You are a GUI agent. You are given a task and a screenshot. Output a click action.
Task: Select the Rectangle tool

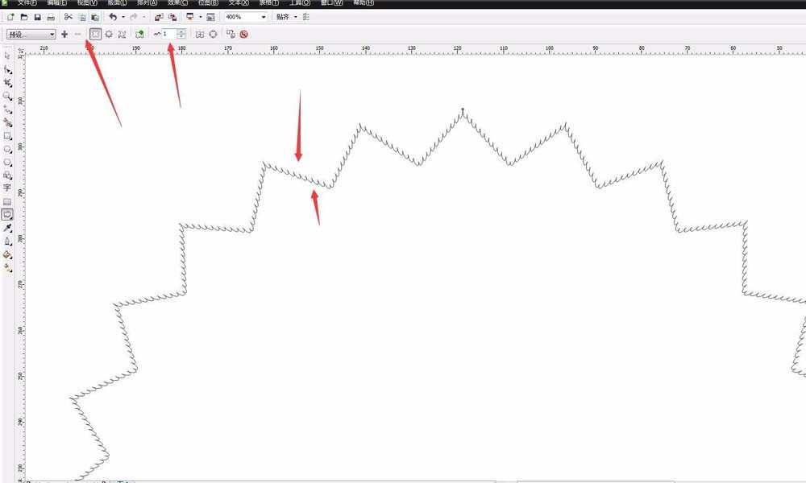pyautogui.click(x=7, y=136)
